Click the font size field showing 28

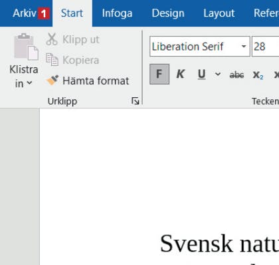point(265,47)
